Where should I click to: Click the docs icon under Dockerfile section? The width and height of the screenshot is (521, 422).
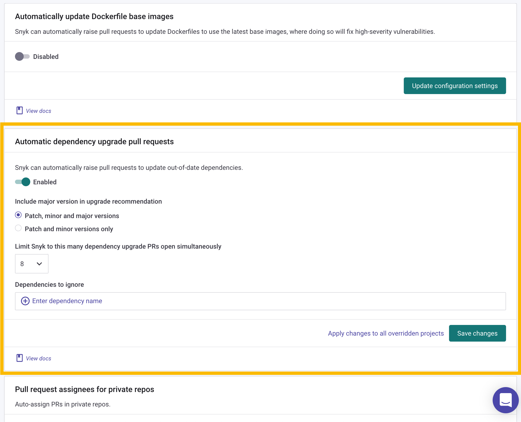pos(20,110)
